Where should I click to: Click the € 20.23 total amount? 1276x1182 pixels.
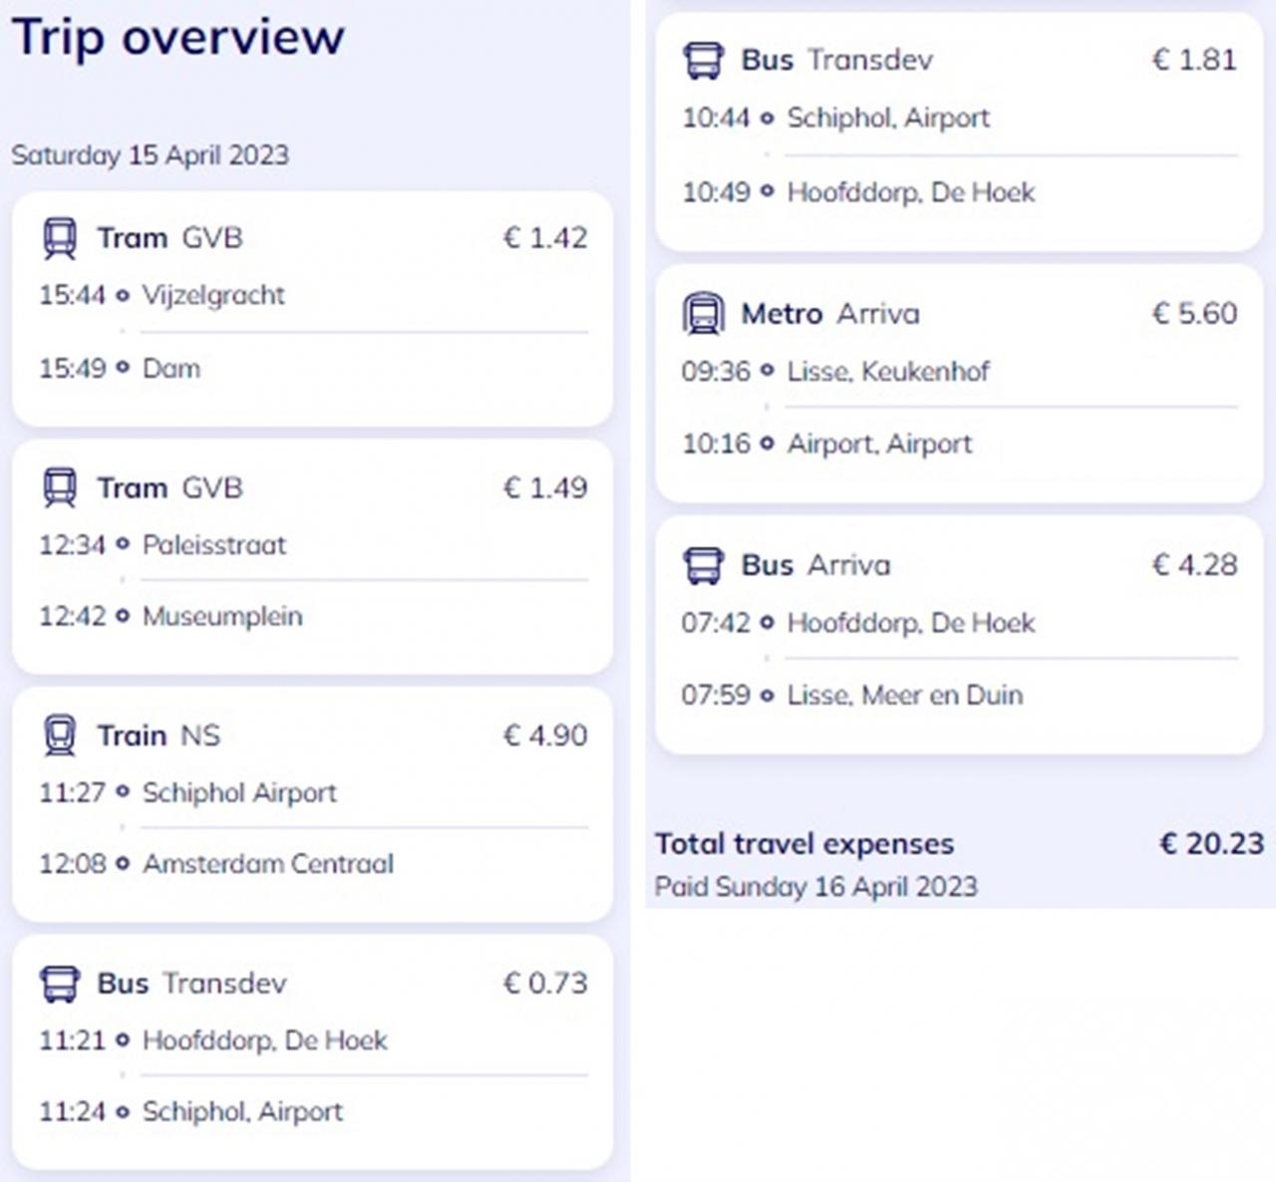[x=1211, y=844]
